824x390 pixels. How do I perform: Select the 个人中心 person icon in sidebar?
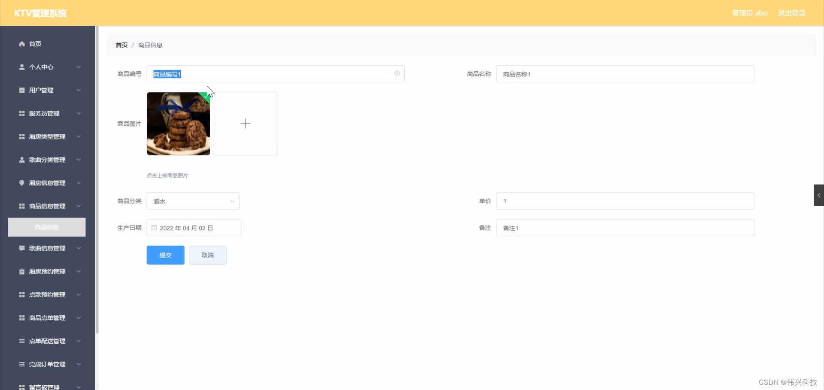[x=21, y=67]
